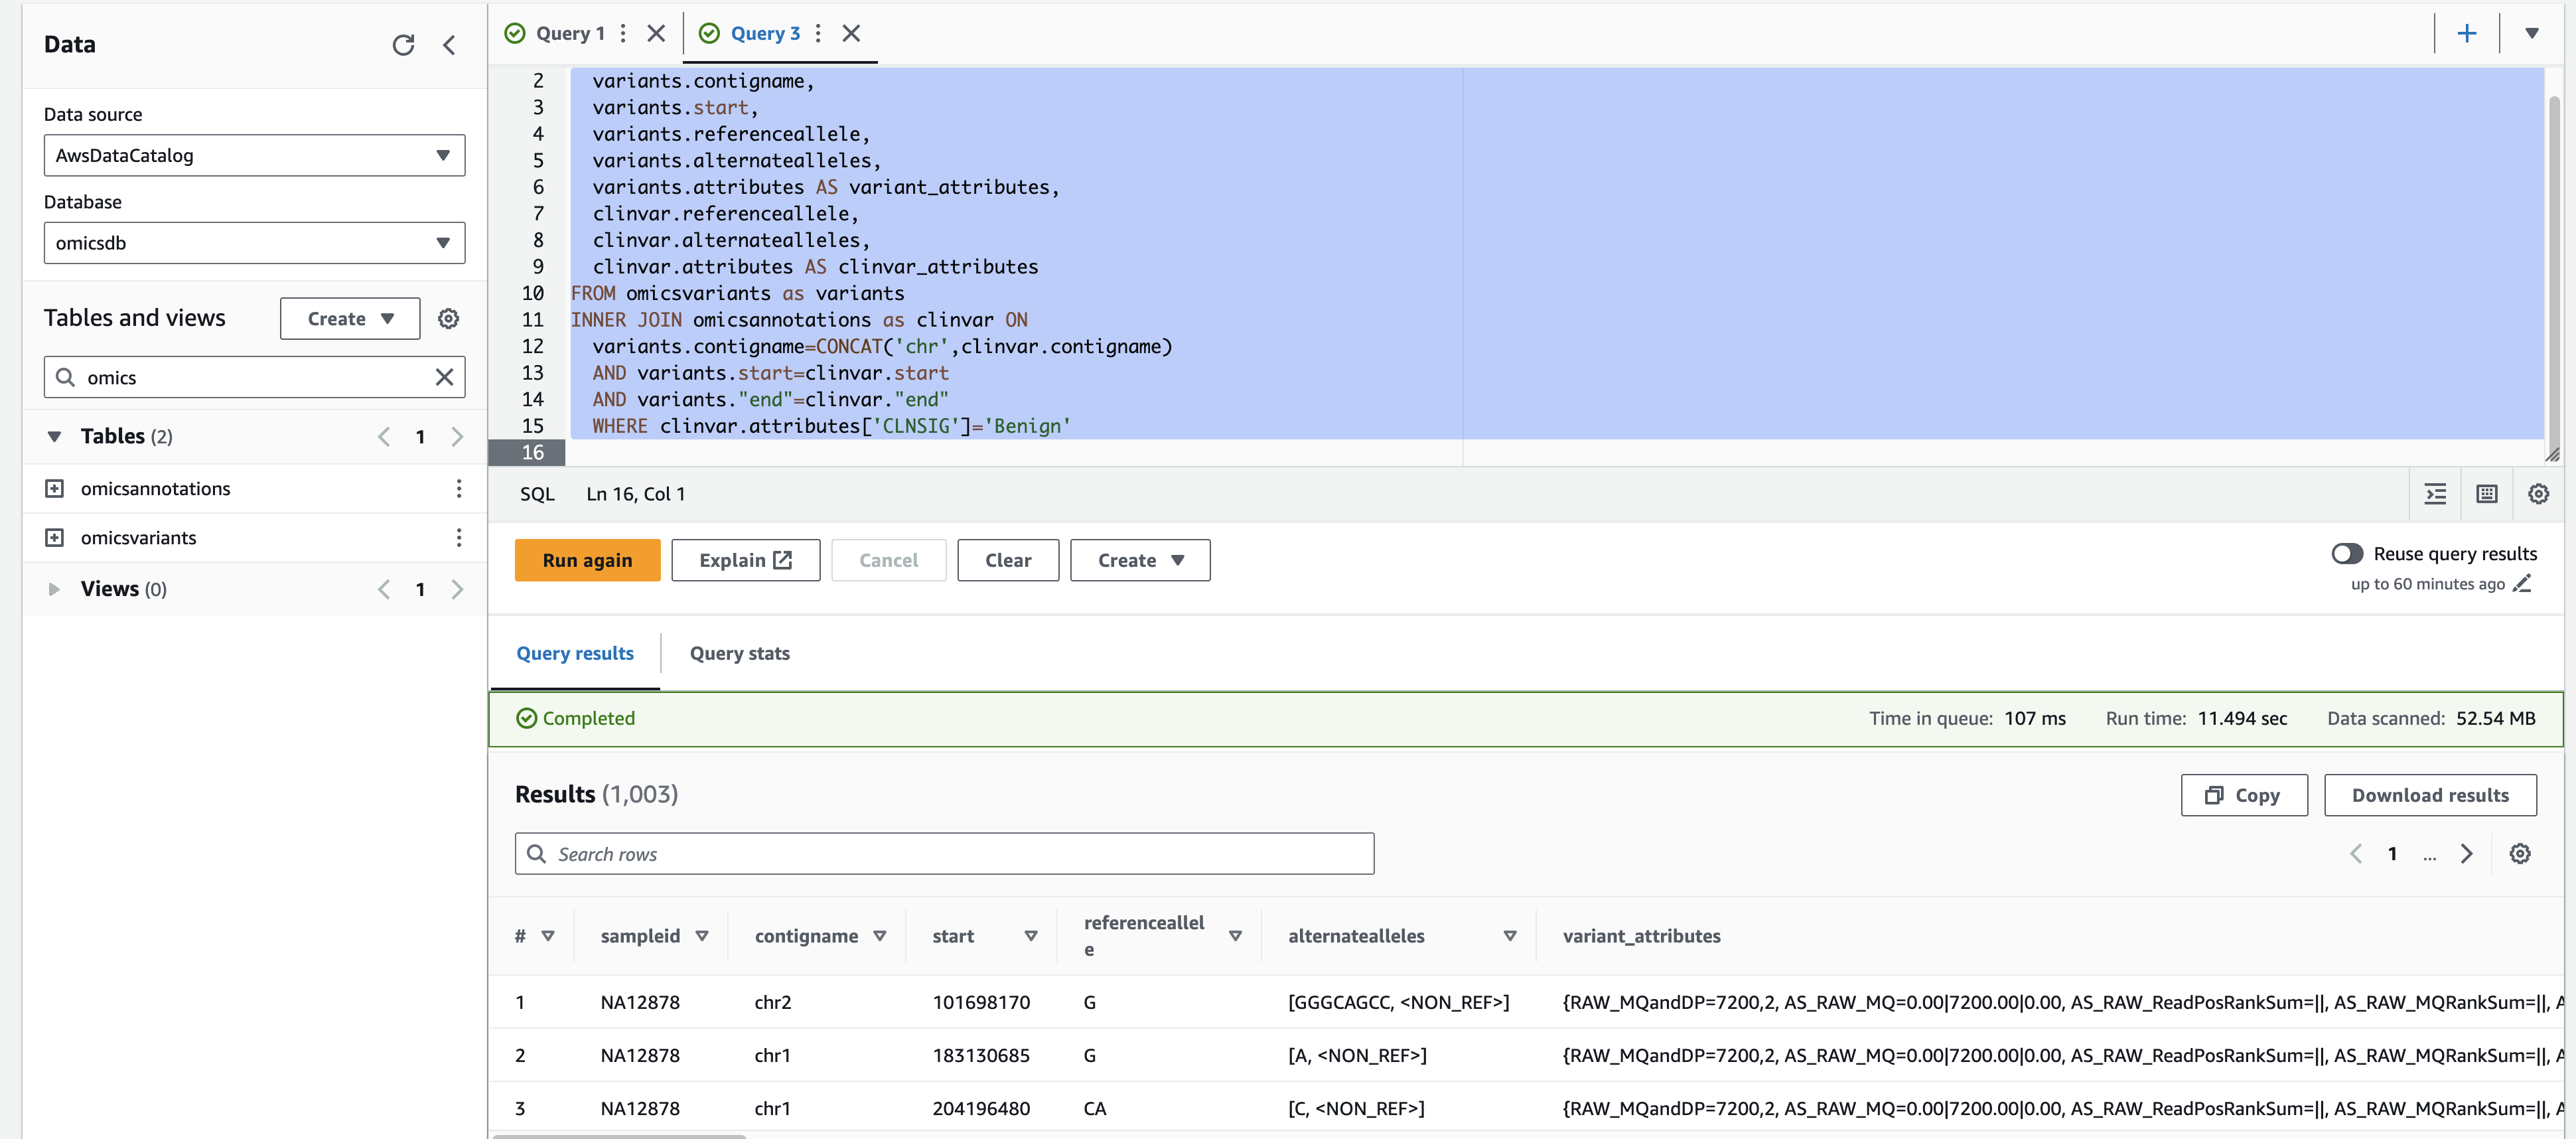
Task: Add a new query tab
Action: [x=2467, y=33]
